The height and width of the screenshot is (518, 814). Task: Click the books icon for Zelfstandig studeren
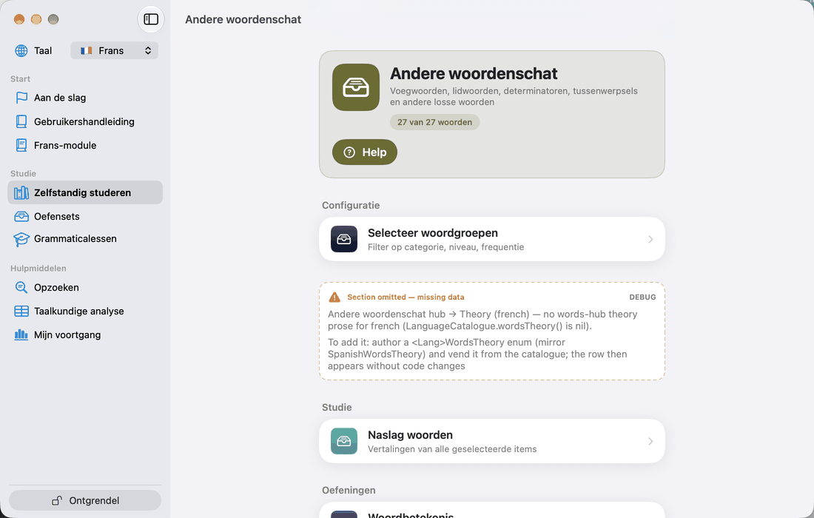click(21, 192)
